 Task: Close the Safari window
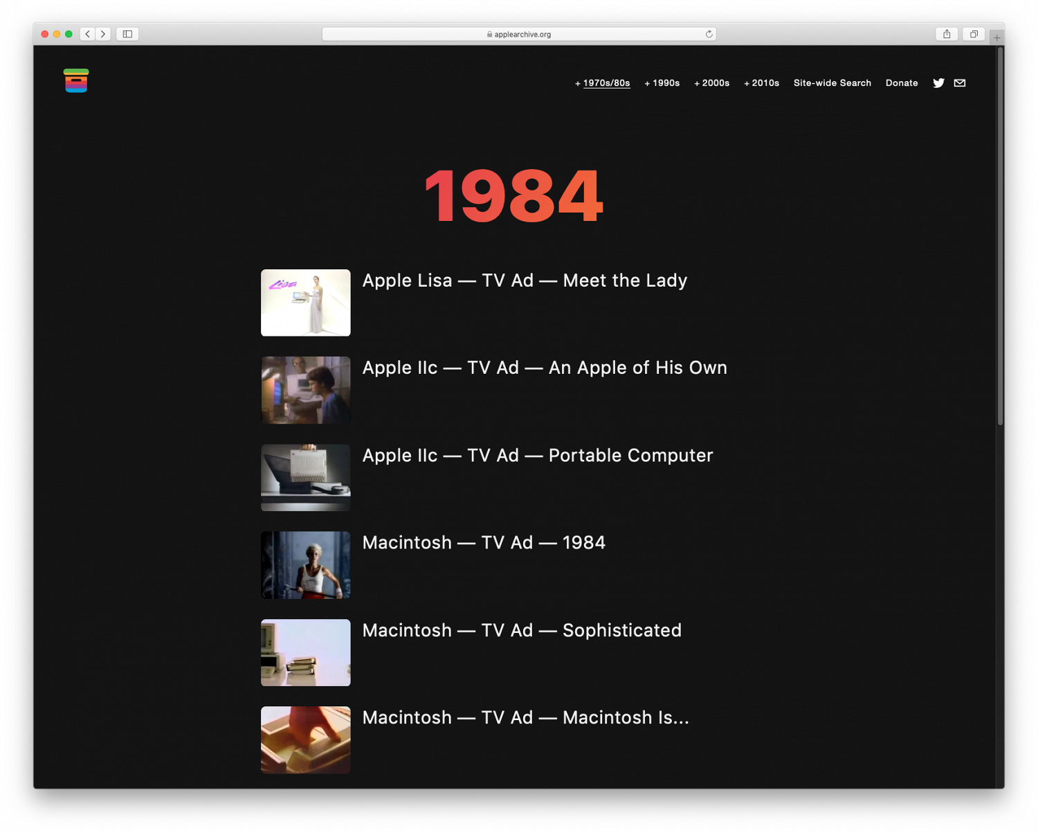pos(45,34)
